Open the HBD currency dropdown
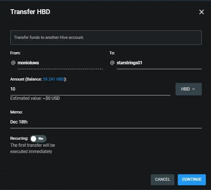The height and width of the screenshot is (190, 211). [x=188, y=89]
